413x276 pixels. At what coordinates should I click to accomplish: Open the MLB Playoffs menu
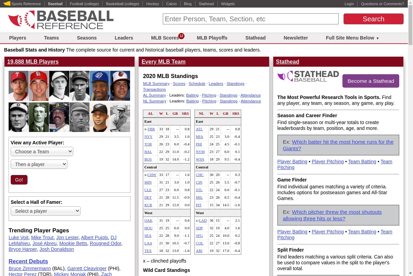click(212, 38)
